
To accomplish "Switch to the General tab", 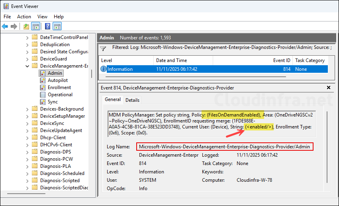I will [x=113, y=99].
